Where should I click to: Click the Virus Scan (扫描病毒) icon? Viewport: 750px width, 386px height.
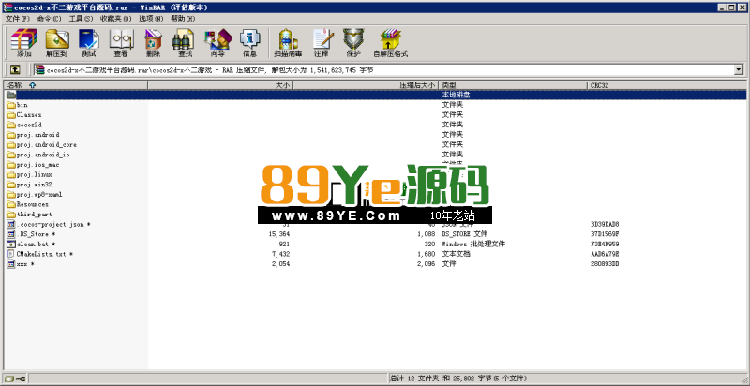tap(288, 43)
